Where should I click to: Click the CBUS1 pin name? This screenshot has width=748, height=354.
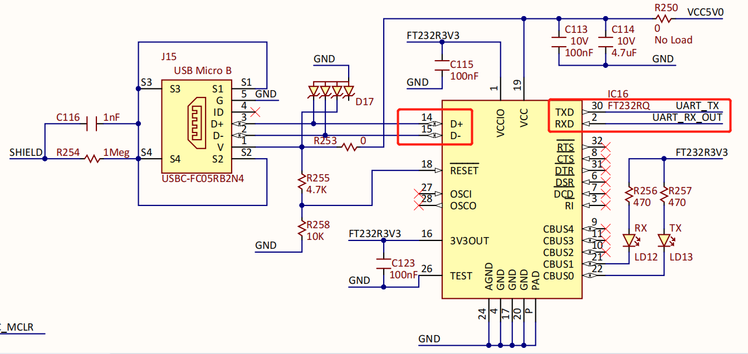pyautogui.click(x=558, y=264)
